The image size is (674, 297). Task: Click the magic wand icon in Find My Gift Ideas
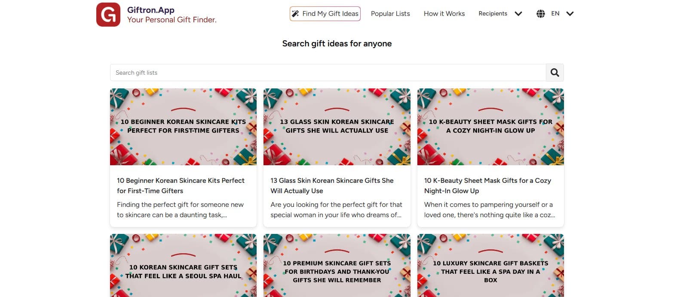coord(295,14)
